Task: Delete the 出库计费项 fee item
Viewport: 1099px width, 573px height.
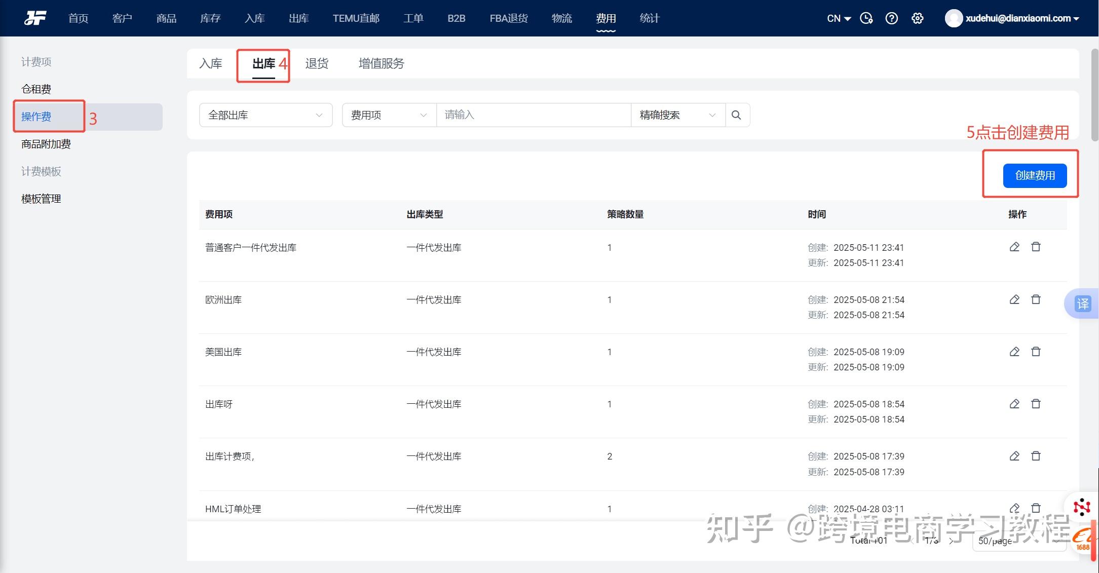Action: (x=1036, y=456)
